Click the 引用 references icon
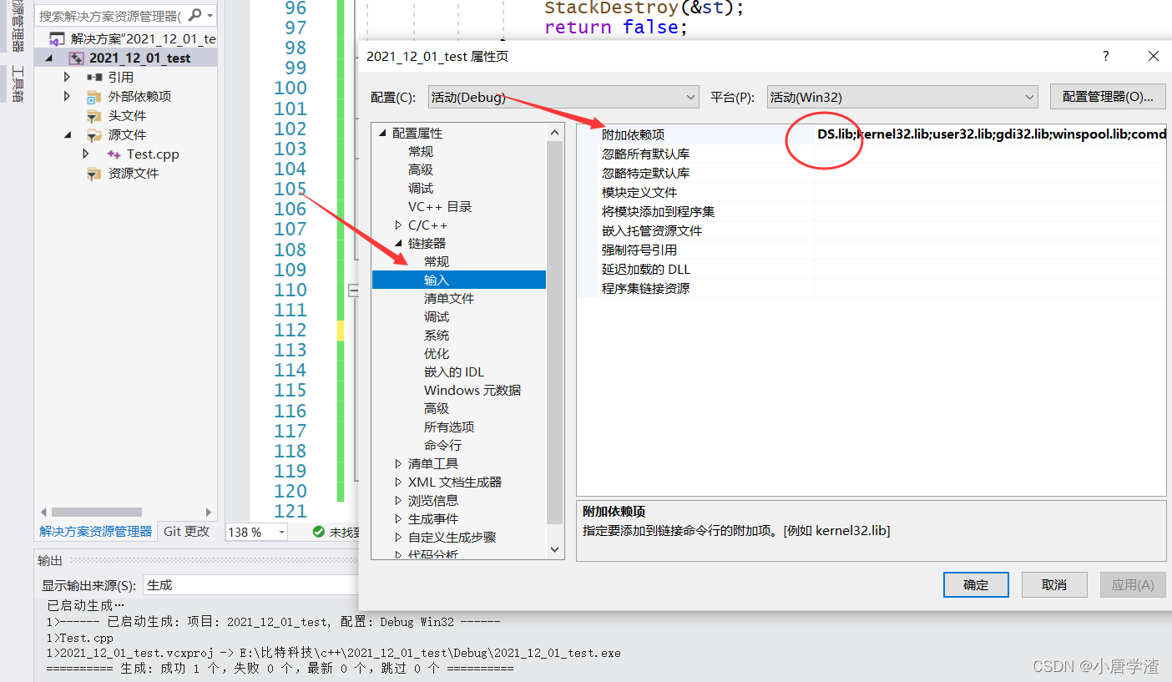This screenshot has height=682, width=1172. (94, 77)
